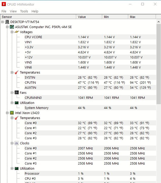Select the +5V voltage row
Viewport: 161px width, 183px height.
tap(90, 52)
